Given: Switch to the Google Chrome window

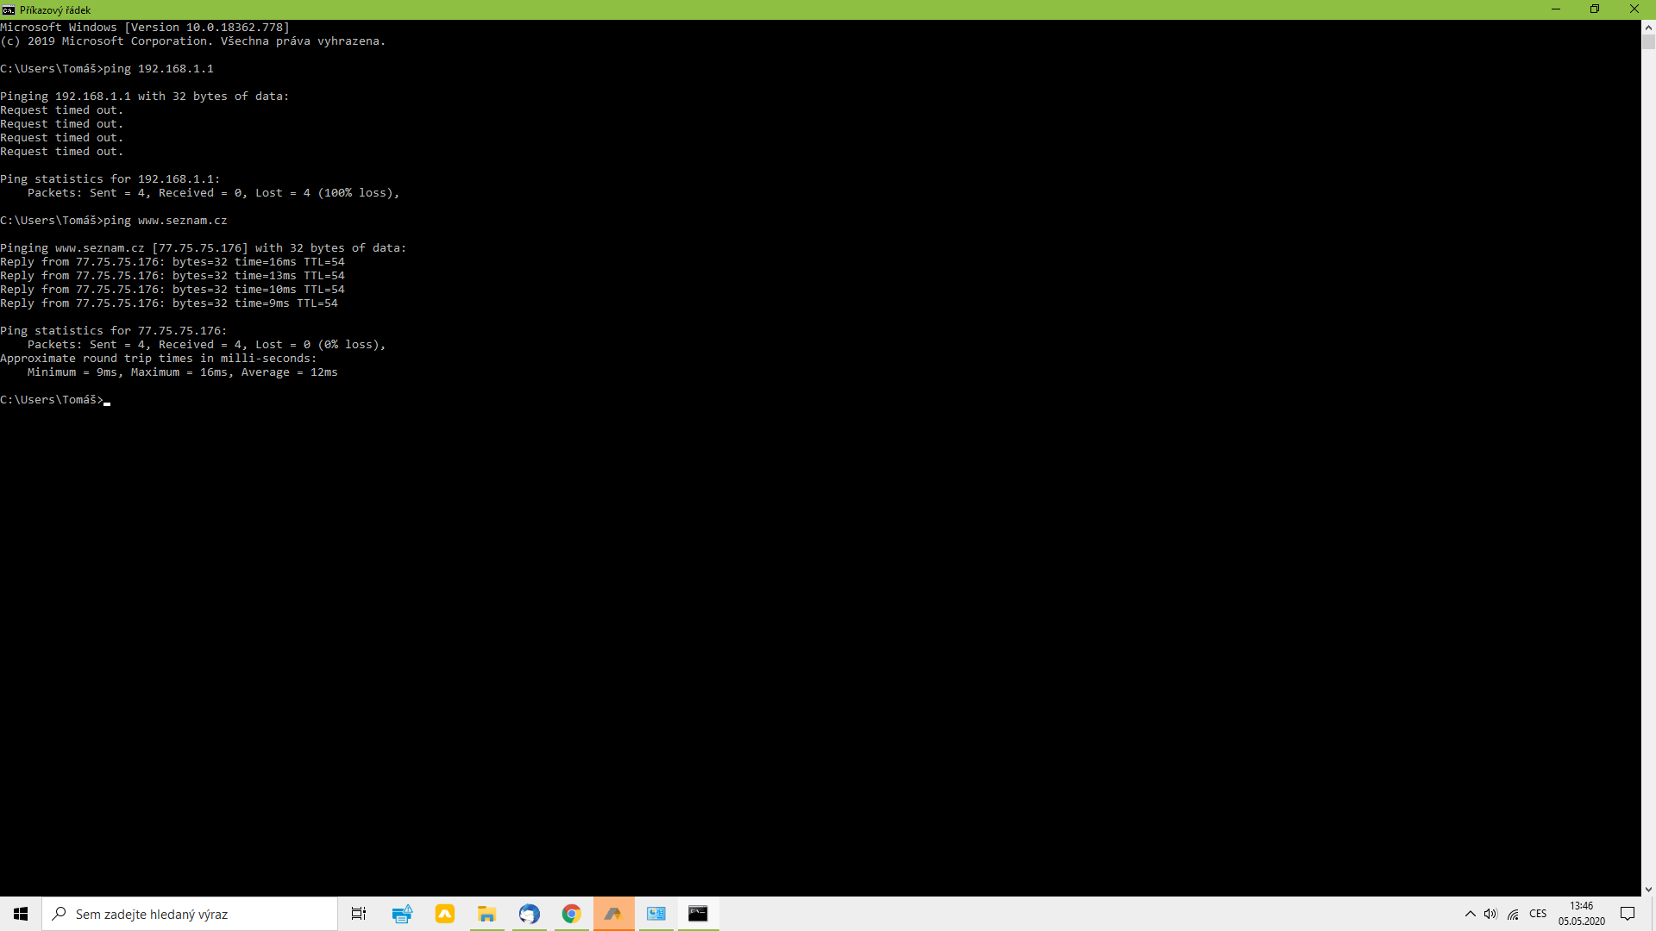Looking at the screenshot, I should pyautogui.click(x=571, y=914).
